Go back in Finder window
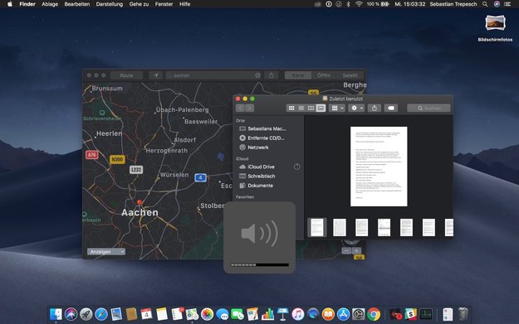This screenshot has width=519, height=324. point(240,108)
